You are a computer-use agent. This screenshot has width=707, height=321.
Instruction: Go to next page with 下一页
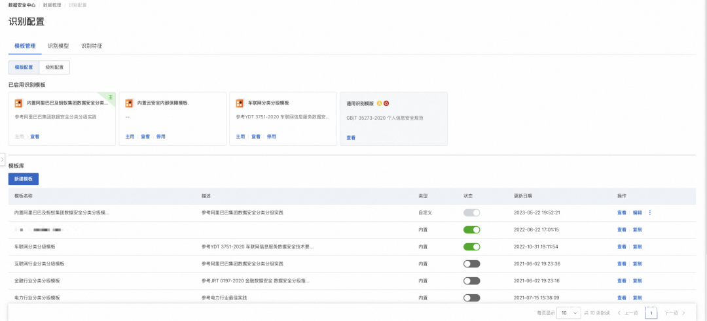point(674,313)
